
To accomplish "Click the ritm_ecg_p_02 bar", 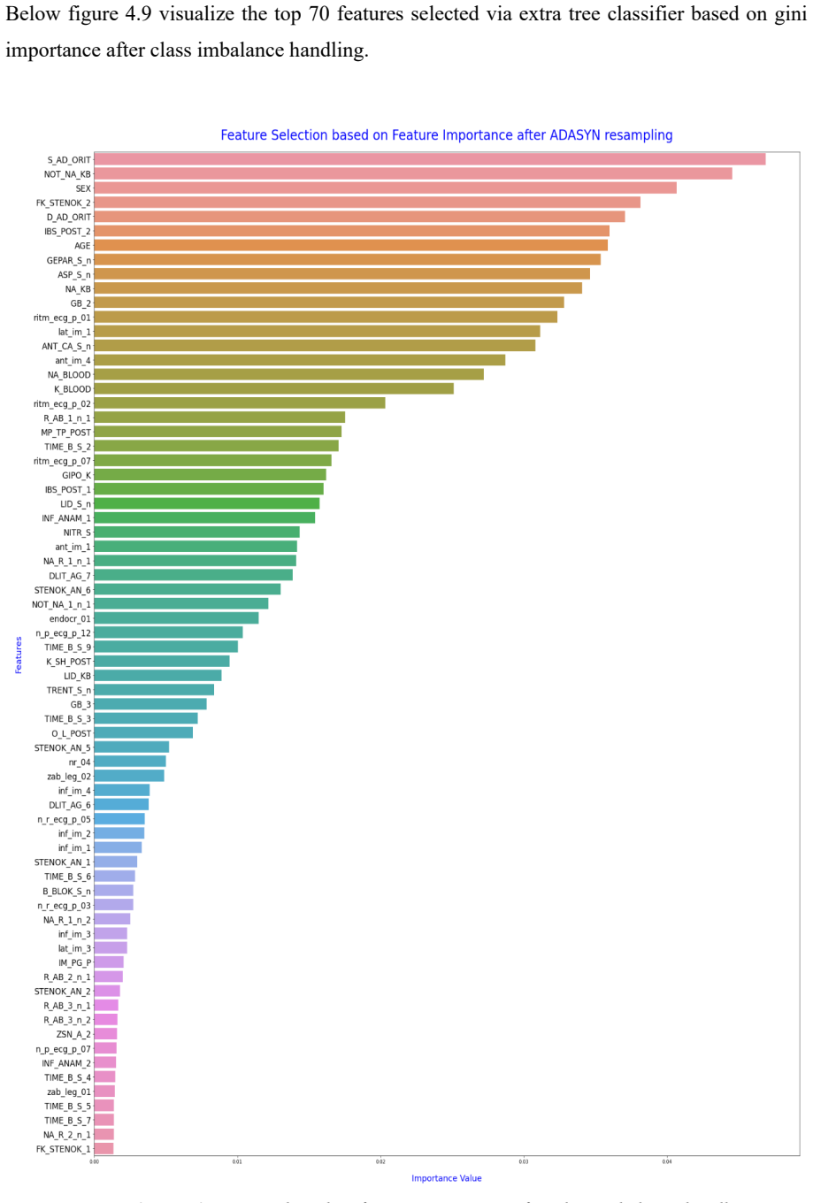I will point(240,402).
